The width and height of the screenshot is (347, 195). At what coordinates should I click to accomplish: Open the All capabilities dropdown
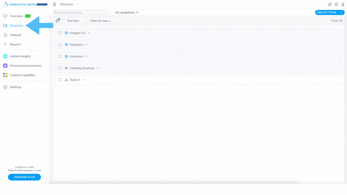(127, 12)
